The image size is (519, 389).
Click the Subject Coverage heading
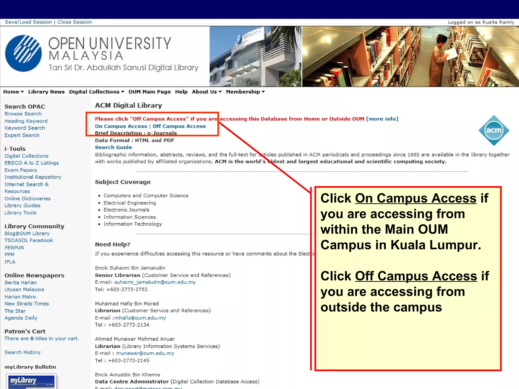[x=123, y=182]
